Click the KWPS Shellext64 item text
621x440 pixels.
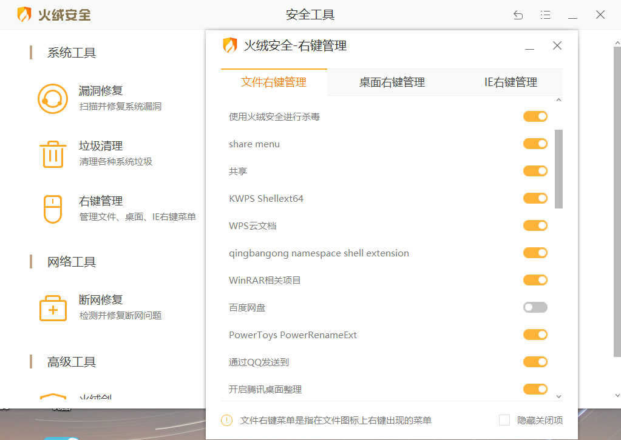[x=266, y=199]
